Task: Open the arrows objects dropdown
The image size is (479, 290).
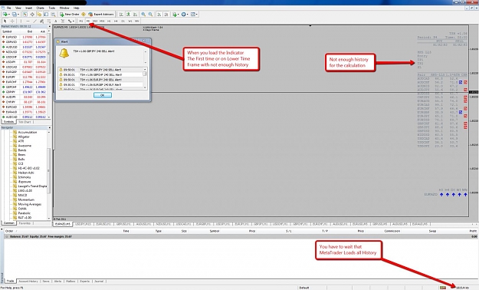Action: pos(71,21)
